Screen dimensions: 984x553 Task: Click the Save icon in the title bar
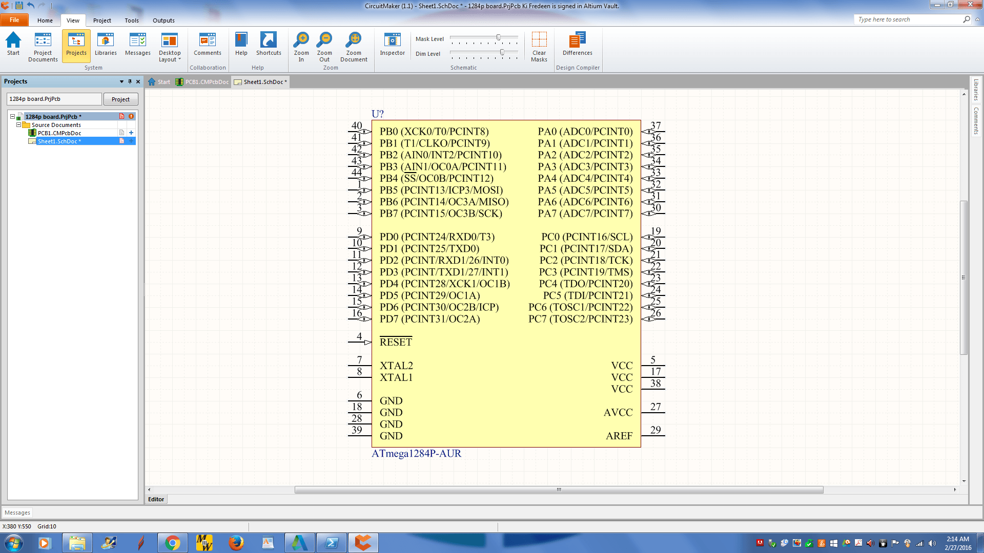(19, 6)
